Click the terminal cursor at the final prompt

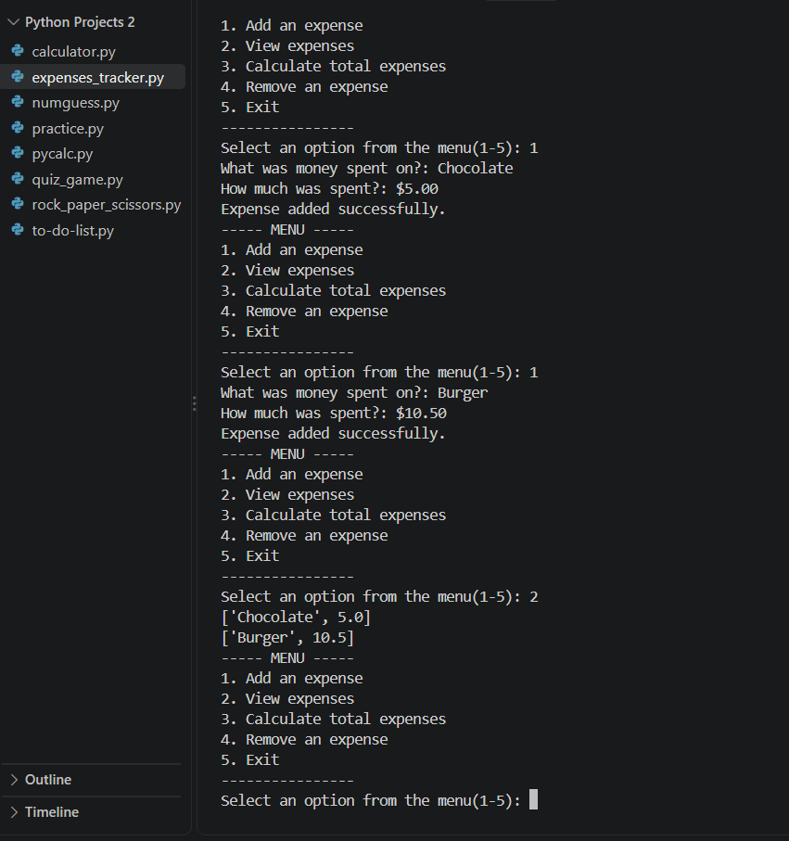pos(533,799)
